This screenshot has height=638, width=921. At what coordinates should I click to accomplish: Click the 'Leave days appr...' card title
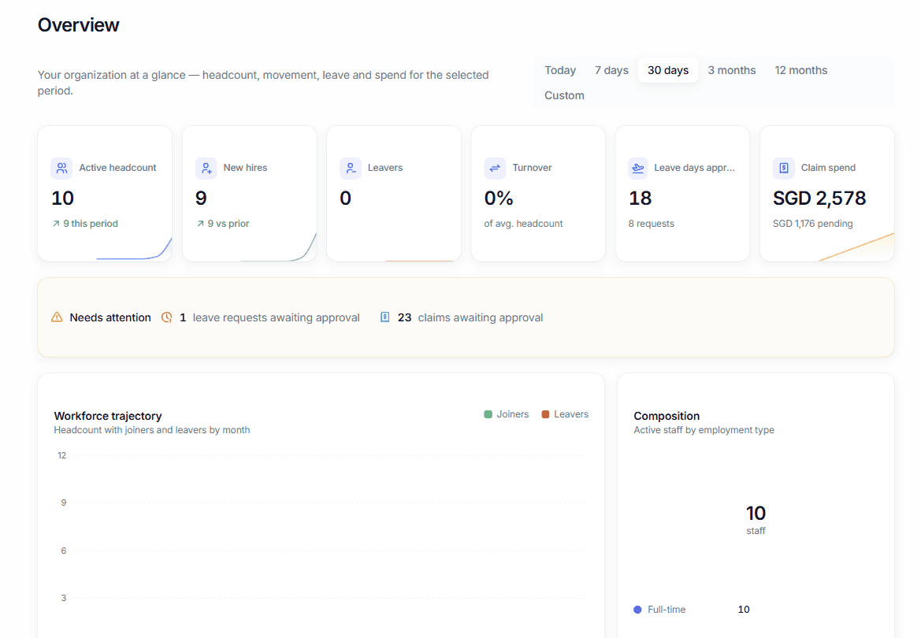point(694,168)
